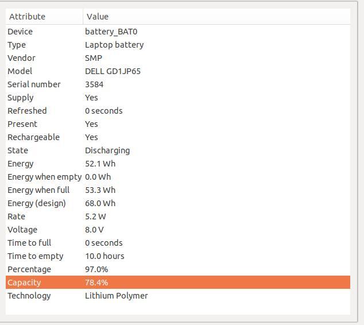
Task: Click the highlighted Capacity row label
Action: pos(24,283)
